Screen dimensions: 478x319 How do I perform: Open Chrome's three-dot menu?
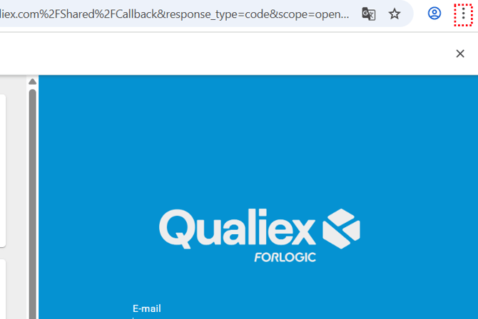463,14
